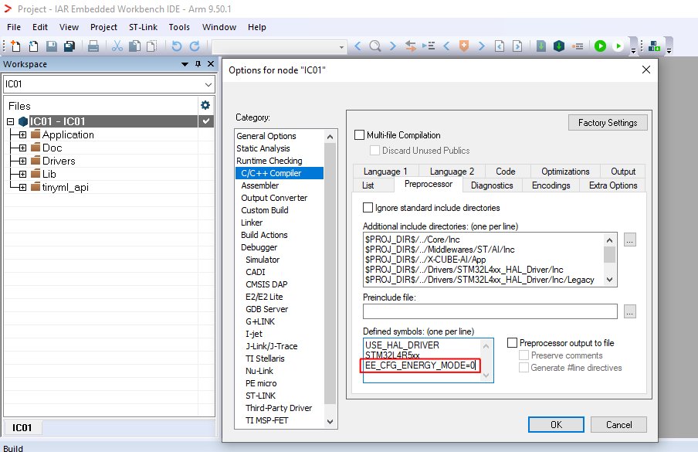Image resolution: width=698 pixels, height=452 pixels.
Task: Open the ST-Link menu
Action: [x=143, y=27]
